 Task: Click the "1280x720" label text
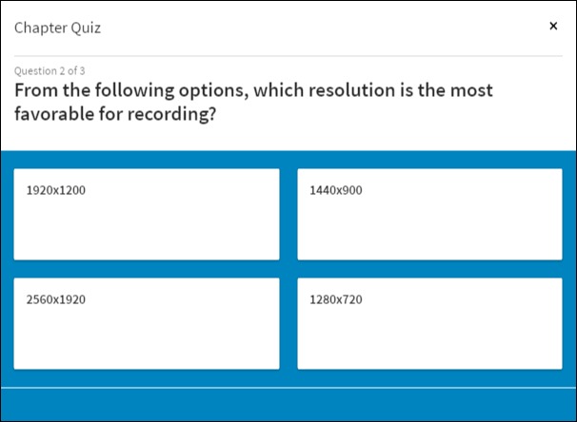pyautogui.click(x=336, y=299)
